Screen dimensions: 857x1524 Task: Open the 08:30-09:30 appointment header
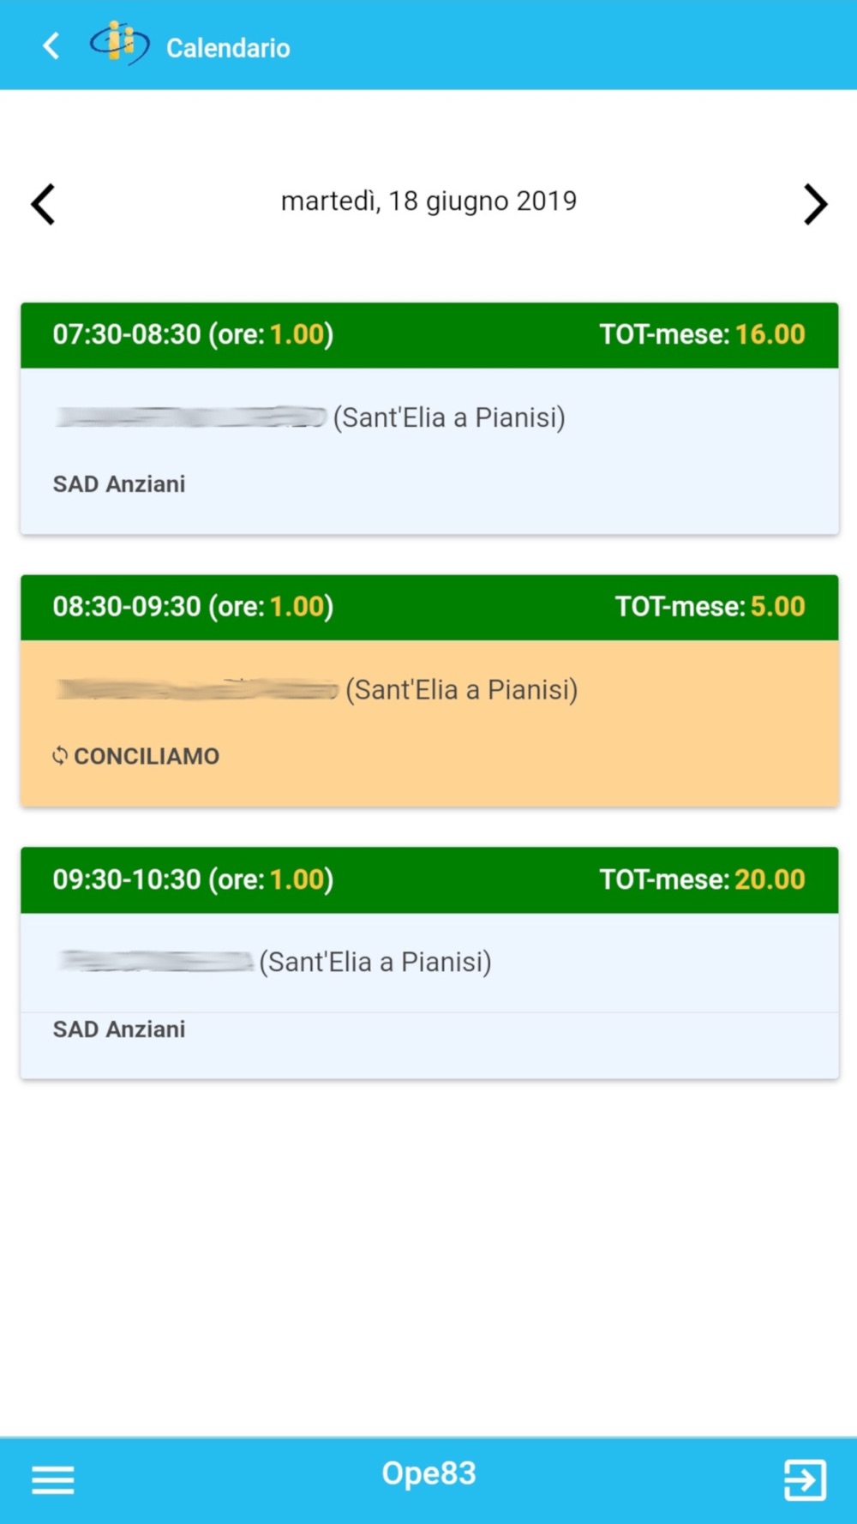[193, 607]
